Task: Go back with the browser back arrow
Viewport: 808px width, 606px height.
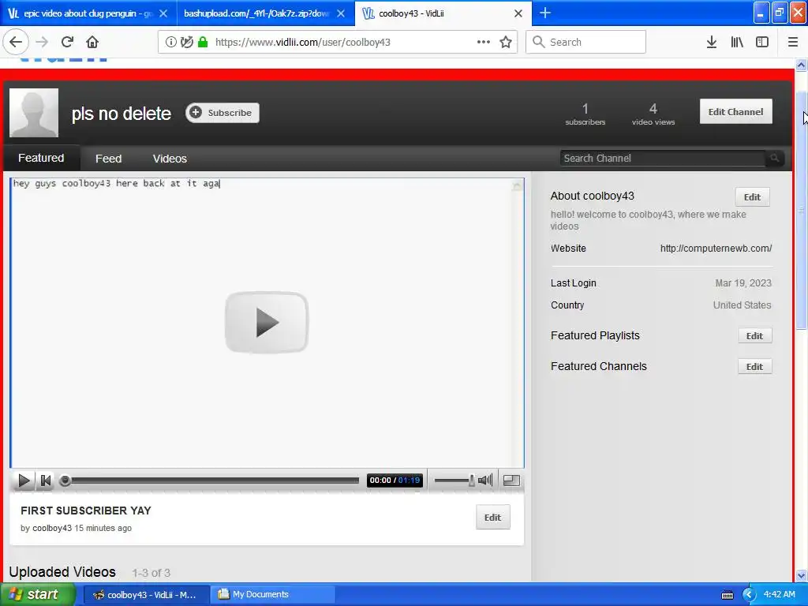Action: [x=16, y=42]
